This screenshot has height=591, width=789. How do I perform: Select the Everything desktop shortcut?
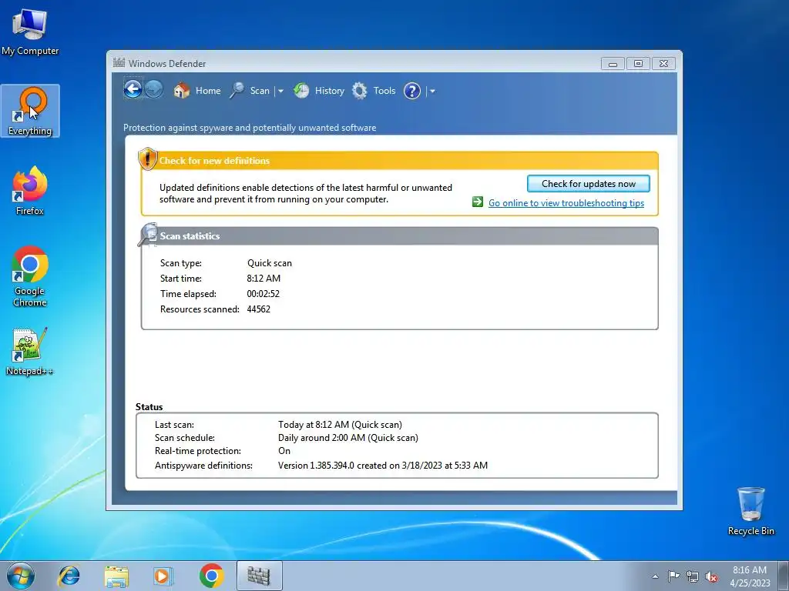[x=30, y=111]
